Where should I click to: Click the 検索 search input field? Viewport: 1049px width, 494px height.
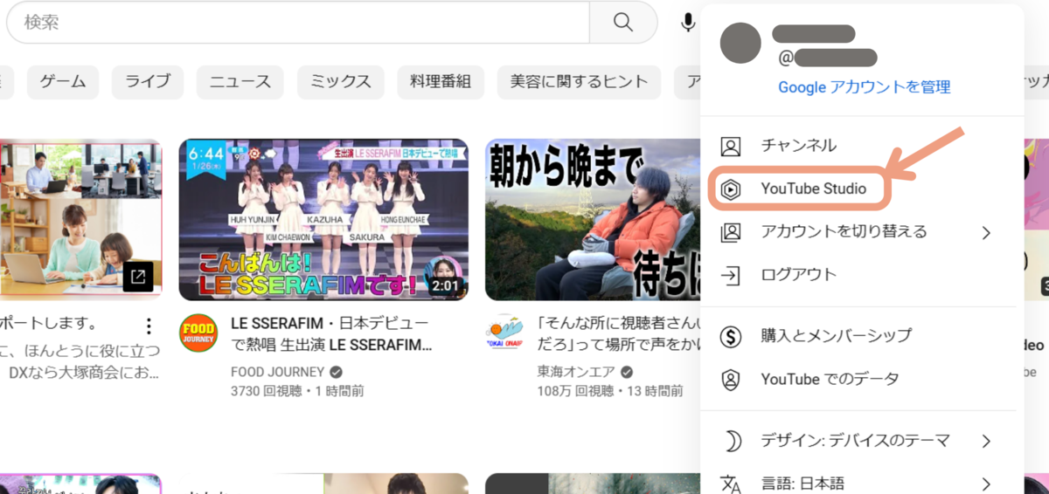(x=298, y=22)
